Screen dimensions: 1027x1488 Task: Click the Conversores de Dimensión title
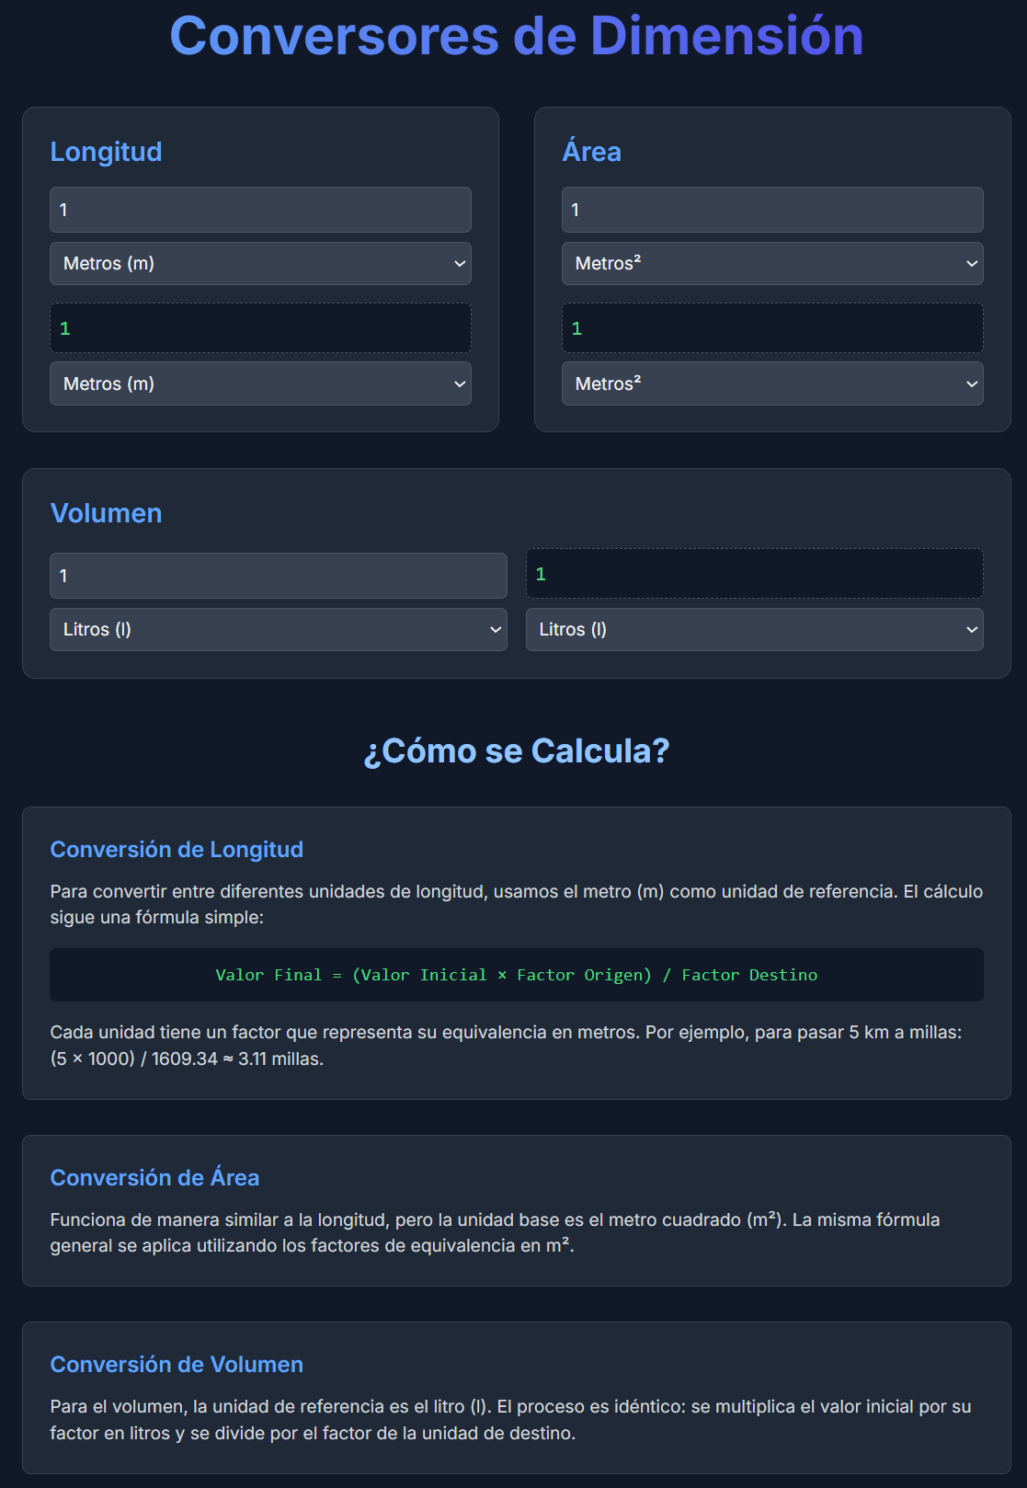tap(516, 37)
